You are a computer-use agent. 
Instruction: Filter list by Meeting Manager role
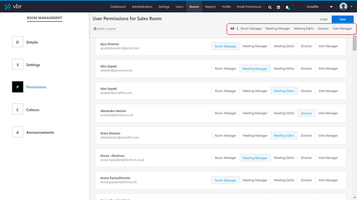coord(278,29)
